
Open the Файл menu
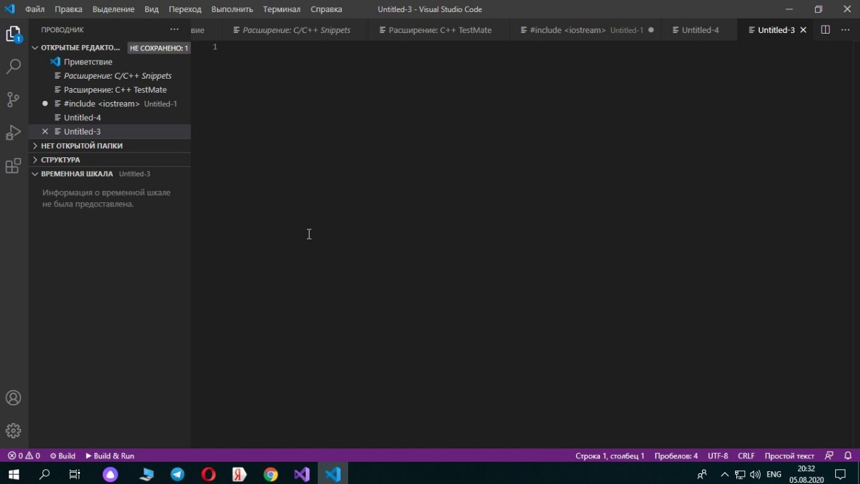tap(35, 9)
